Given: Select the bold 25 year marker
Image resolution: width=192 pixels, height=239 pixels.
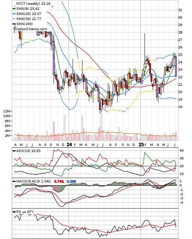Looking at the screenshot, I should pos(141,145).
